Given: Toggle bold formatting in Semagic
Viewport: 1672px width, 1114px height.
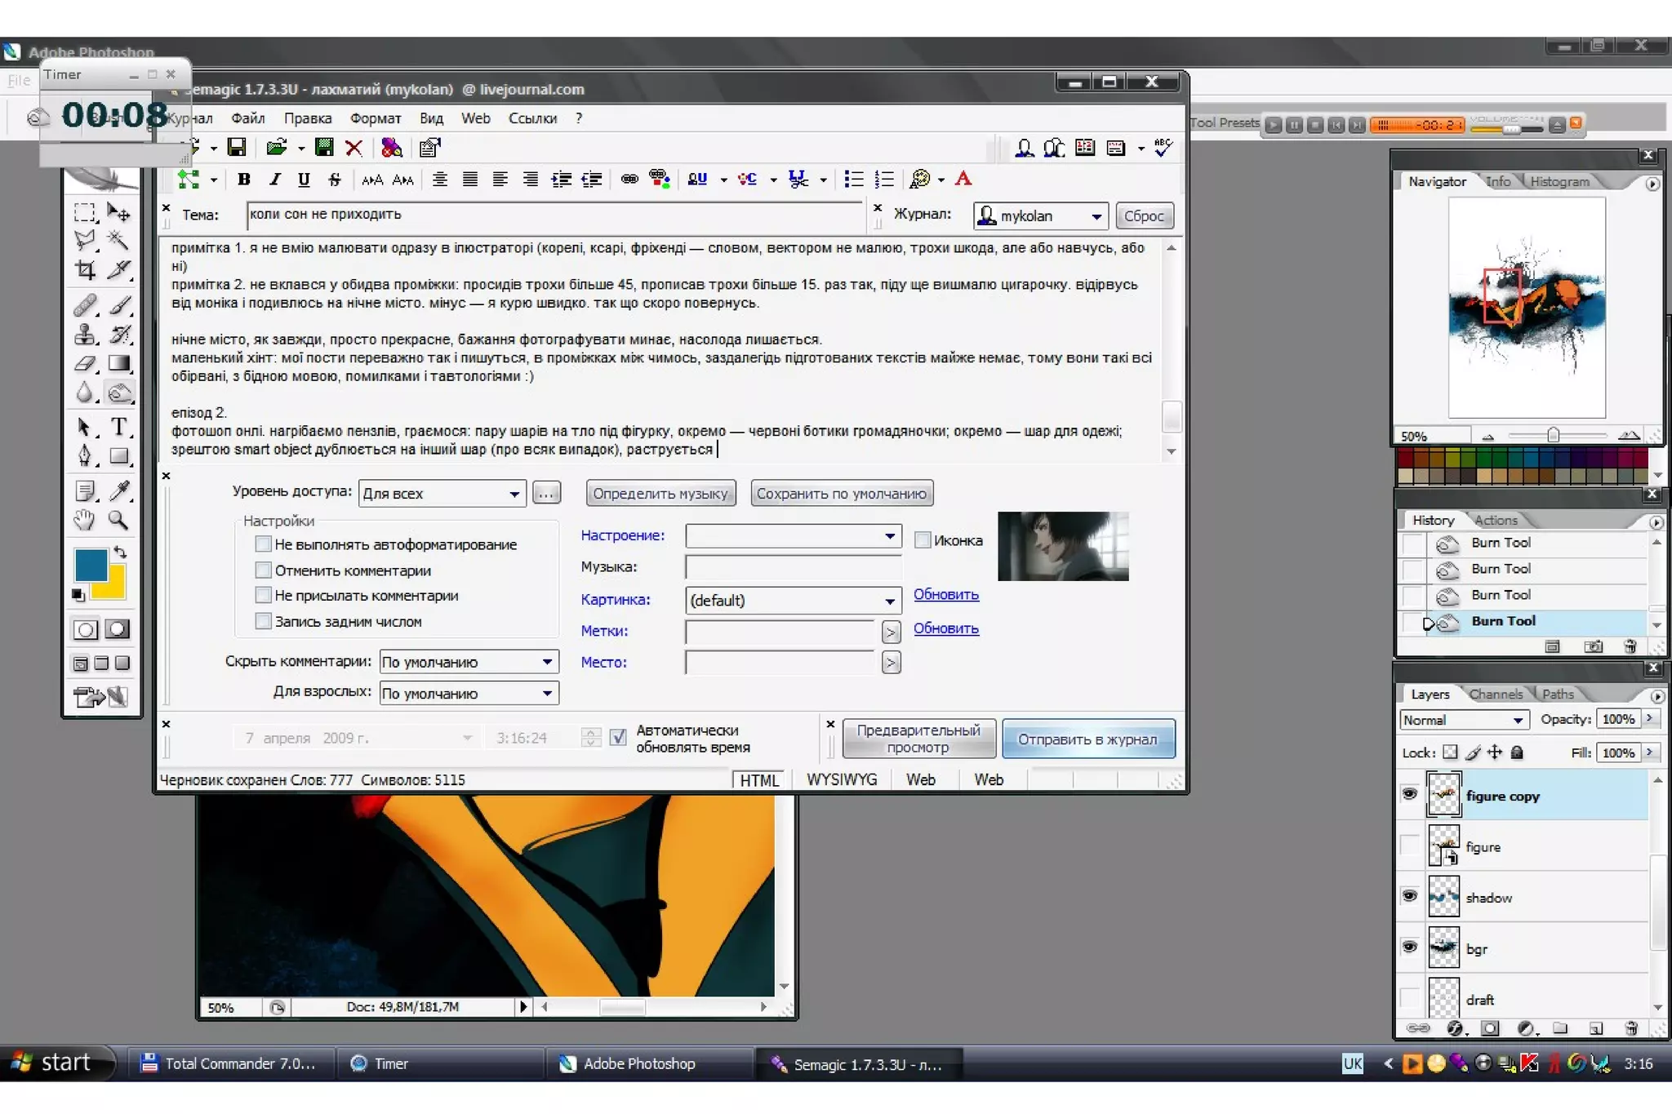Looking at the screenshot, I should point(243,180).
